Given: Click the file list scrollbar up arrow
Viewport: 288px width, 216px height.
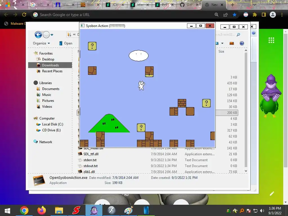Looking at the screenshot, I should click(246, 50).
